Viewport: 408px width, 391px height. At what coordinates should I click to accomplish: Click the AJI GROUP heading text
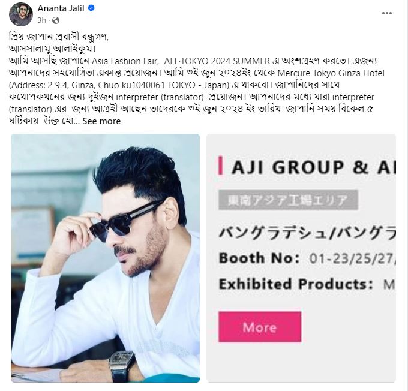pos(314,167)
